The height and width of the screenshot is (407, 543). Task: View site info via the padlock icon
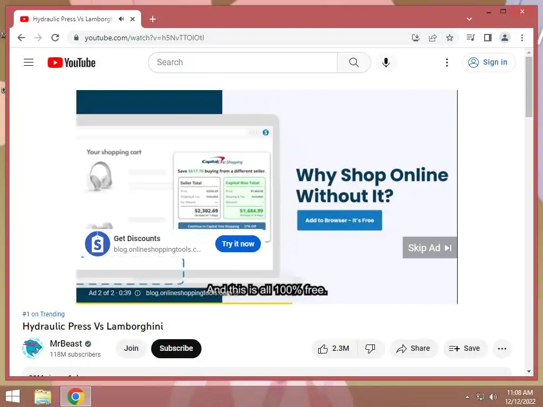(x=76, y=38)
